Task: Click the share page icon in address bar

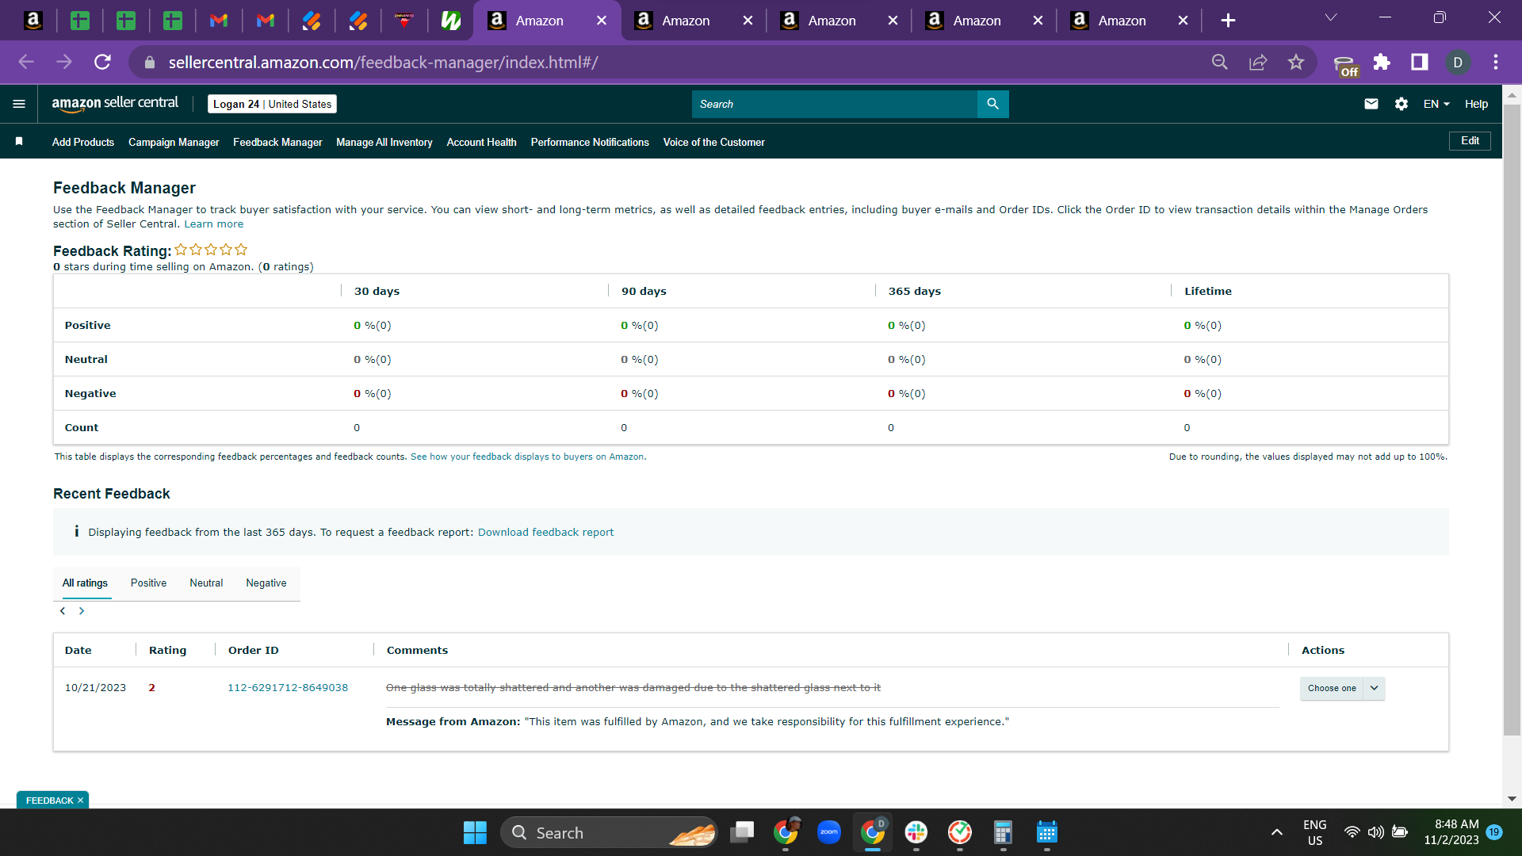Action: [x=1257, y=63]
